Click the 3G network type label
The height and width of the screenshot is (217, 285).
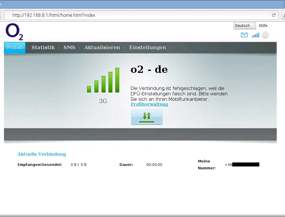coord(103,101)
